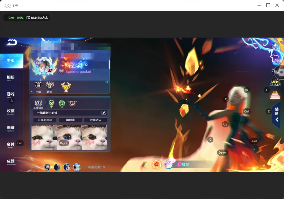Select the 乐观射手座 tag
284x199 pixels.
tap(45, 120)
